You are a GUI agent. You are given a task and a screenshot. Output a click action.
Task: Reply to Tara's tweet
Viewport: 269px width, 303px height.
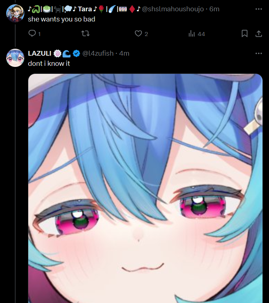click(34, 33)
